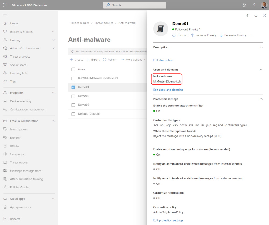
Task: Open the app launcher grid icon
Action: coord(5,5)
